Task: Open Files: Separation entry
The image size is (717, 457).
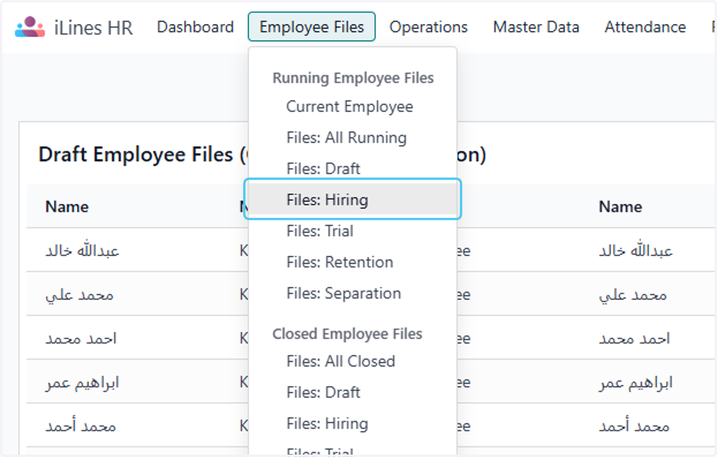Action: [x=344, y=293]
